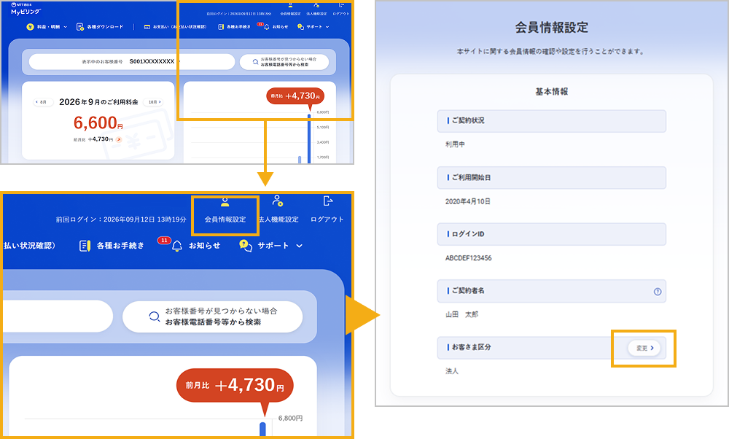Click the 2020年4月10日 date value
The height and width of the screenshot is (439, 729).
pyautogui.click(x=468, y=201)
